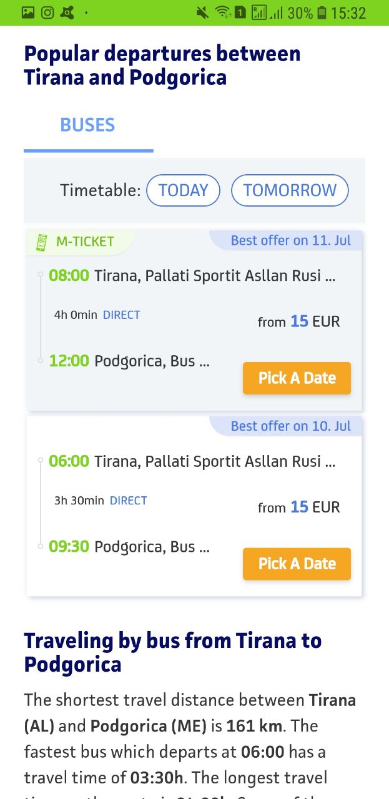
Task: Open DIRECT details on 4h 0min route
Action: (121, 315)
